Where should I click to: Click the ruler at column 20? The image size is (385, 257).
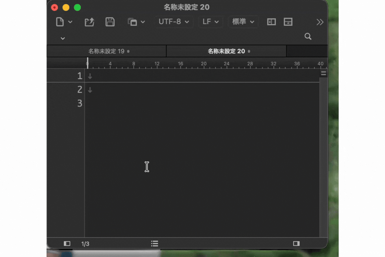point(204,64)
